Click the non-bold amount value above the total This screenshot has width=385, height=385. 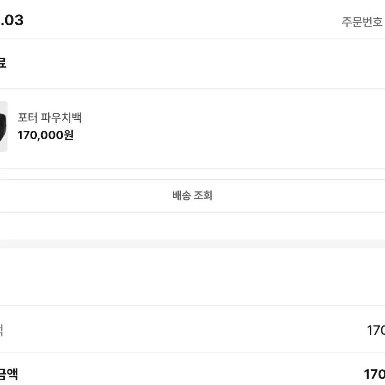(x=376, y=331)
